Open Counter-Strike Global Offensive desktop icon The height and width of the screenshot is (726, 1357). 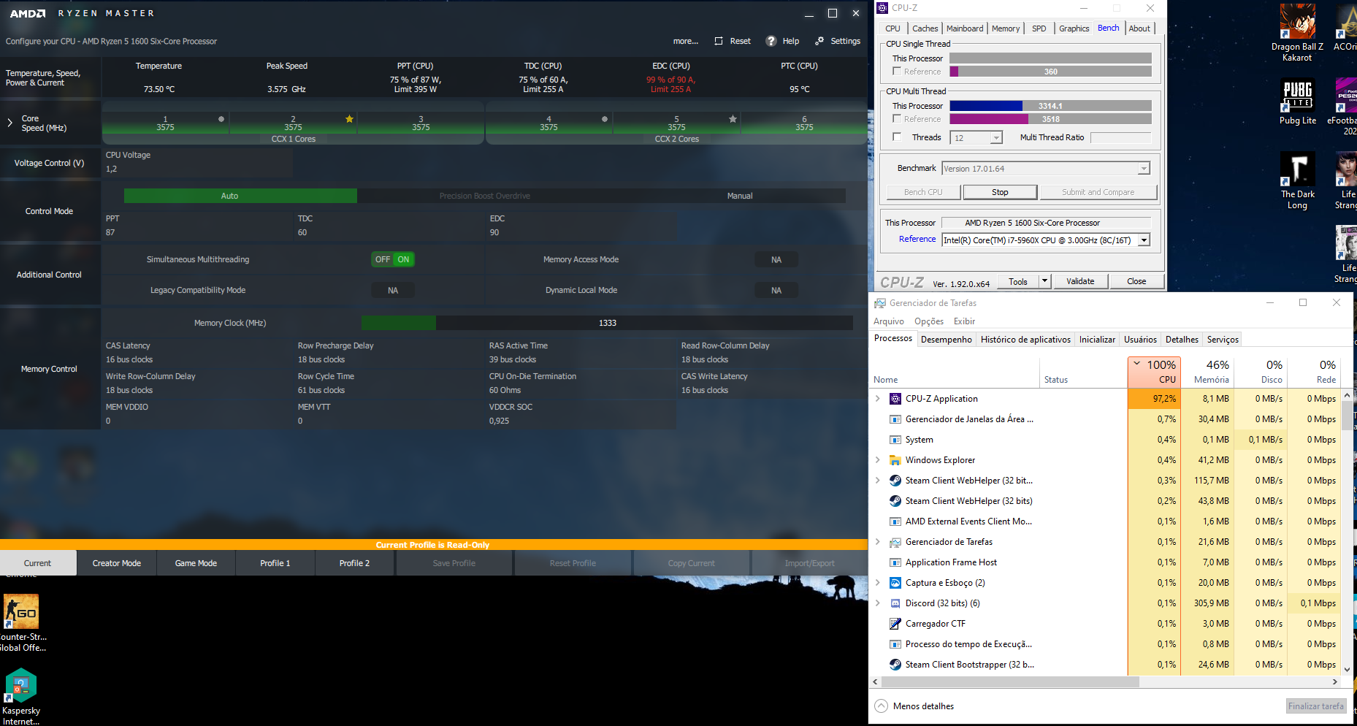21,611
